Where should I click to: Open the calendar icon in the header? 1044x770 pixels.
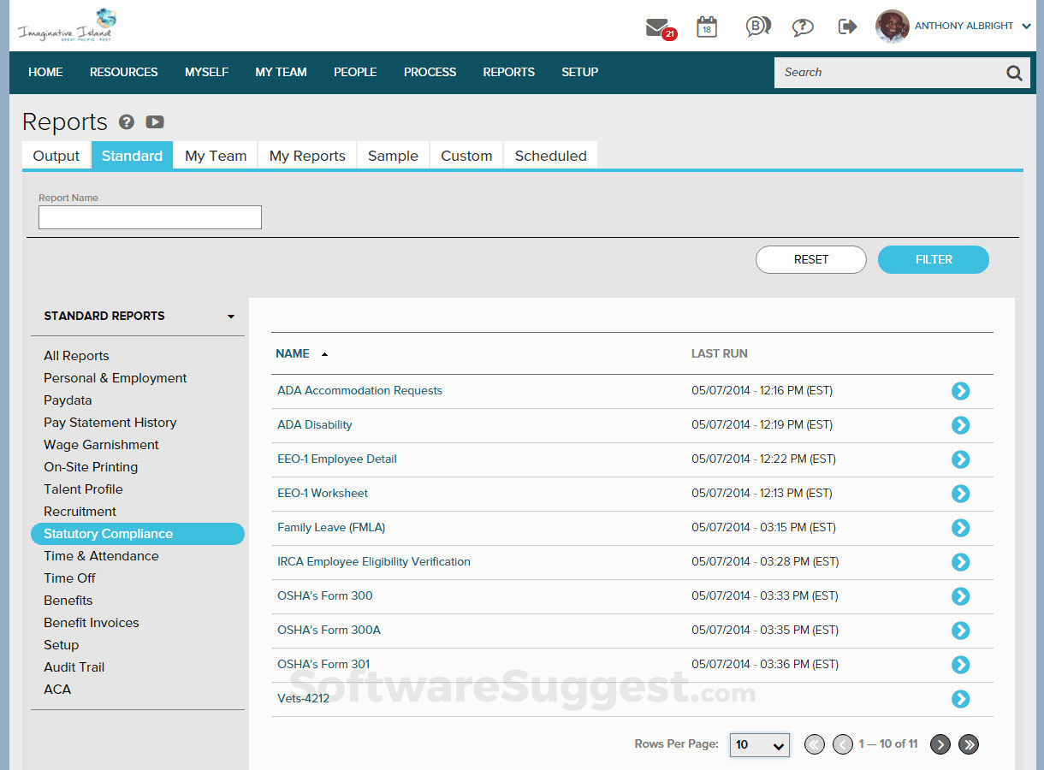click(706, 27)
